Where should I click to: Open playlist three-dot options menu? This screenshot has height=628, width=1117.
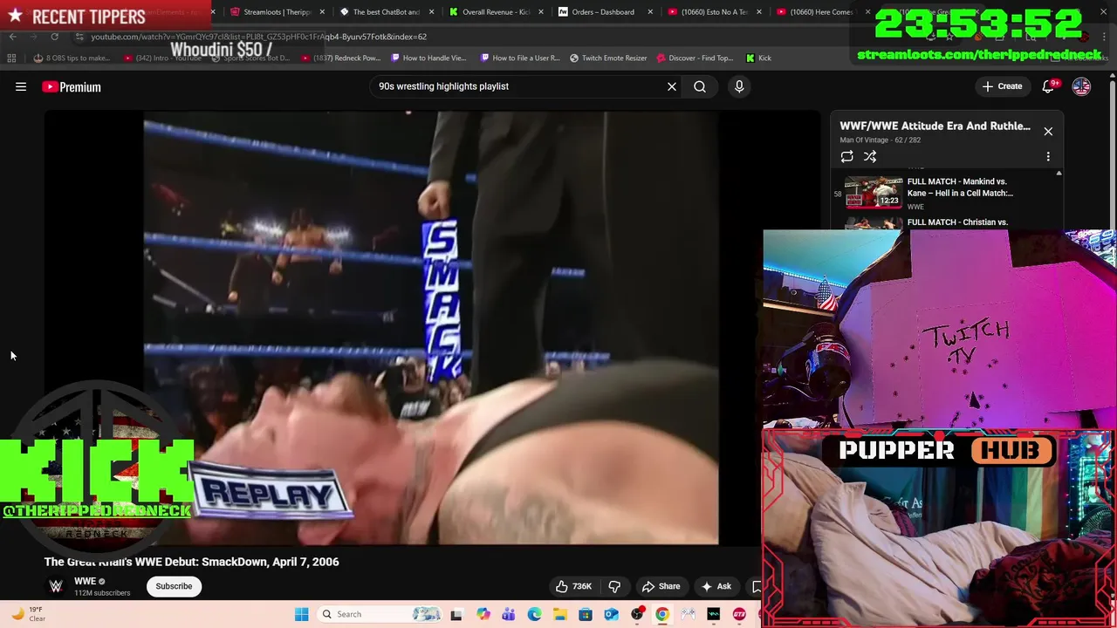[x=1048, y=156]
